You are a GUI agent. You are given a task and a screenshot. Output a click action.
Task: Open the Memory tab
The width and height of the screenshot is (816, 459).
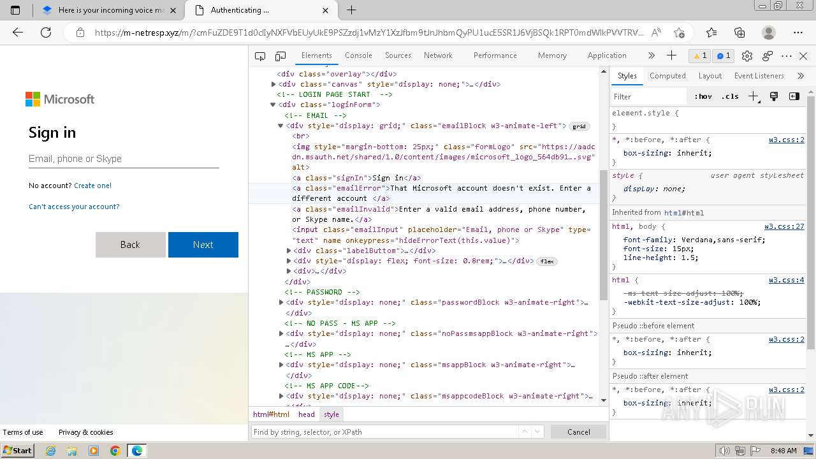(552, 55)
